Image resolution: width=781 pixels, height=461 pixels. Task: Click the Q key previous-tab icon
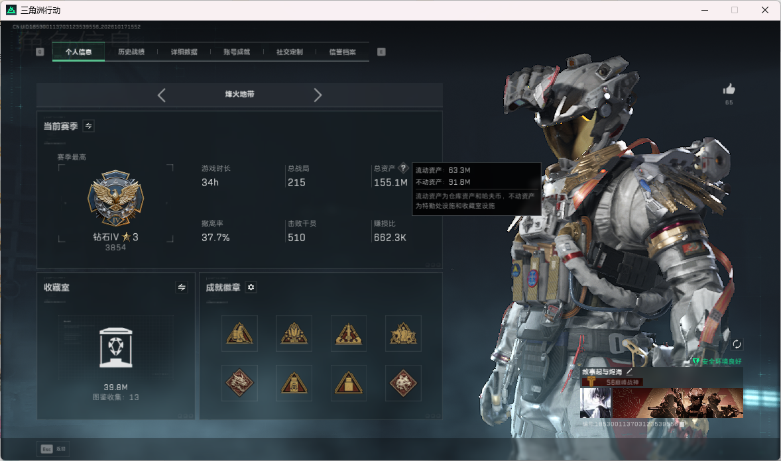pos(40,52)
